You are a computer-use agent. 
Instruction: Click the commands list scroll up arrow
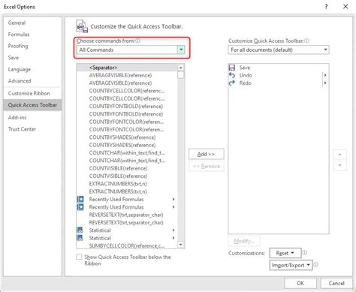[180, 68]
